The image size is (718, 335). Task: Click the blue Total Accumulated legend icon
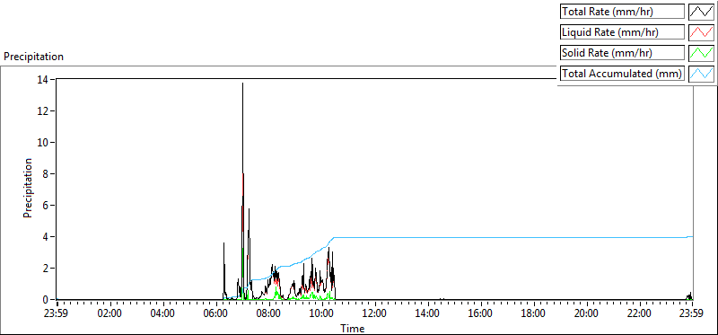702,74
